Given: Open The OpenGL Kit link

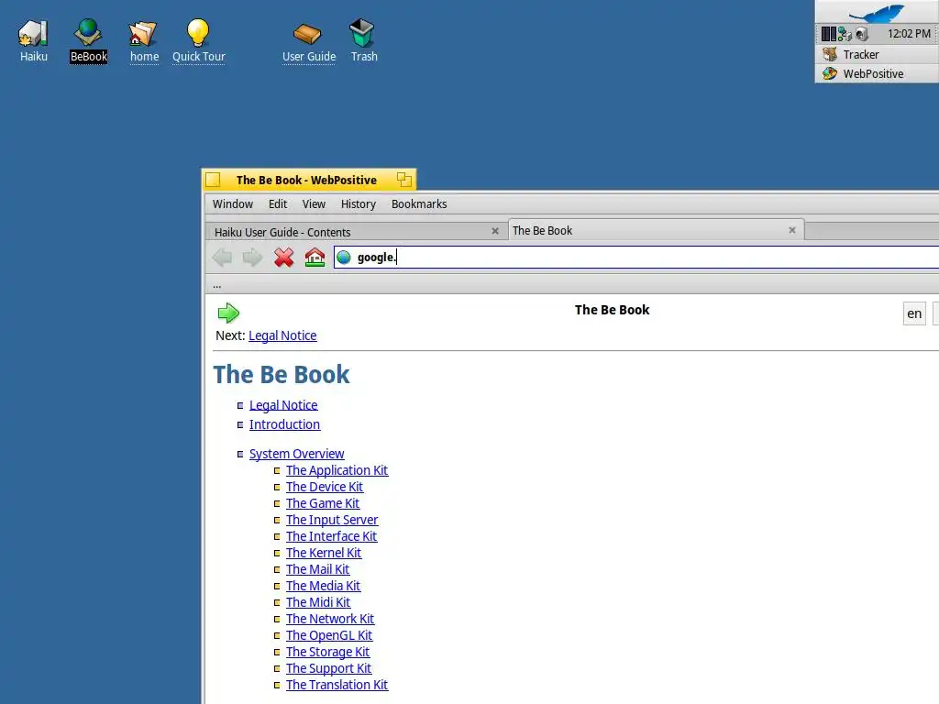Looking at the screenshot, I should pos(329,635).
